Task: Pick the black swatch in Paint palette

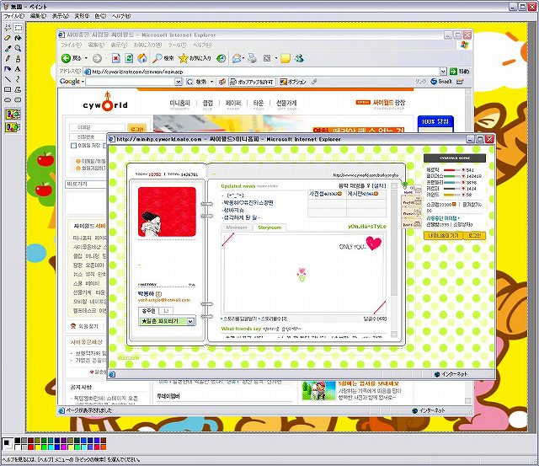Action: point(17,441)
